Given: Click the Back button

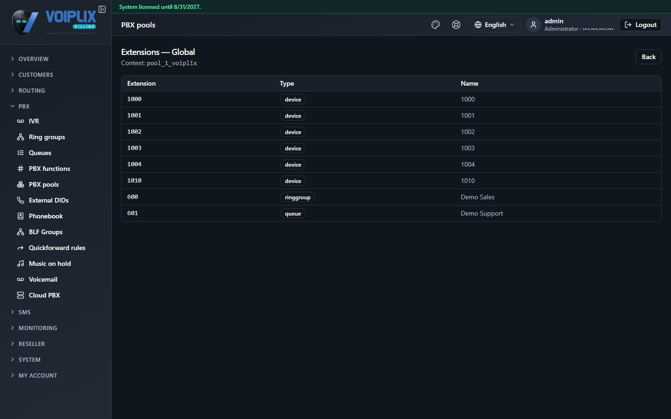Looking at the screenshot, I should tap(648, 57).
